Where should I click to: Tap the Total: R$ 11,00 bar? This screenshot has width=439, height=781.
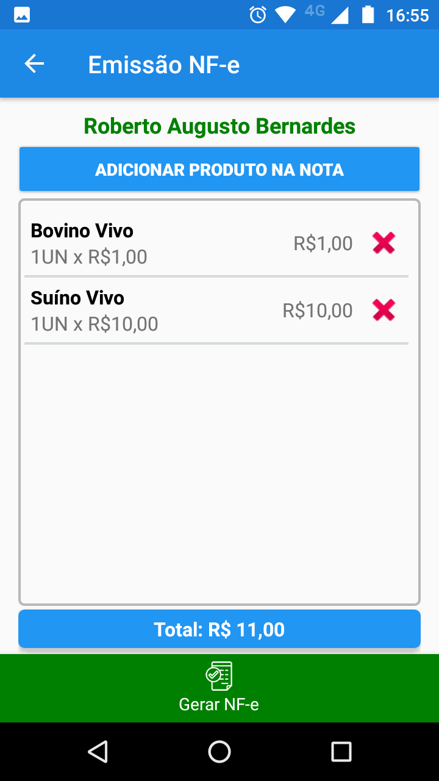click(x=220, y=629)
